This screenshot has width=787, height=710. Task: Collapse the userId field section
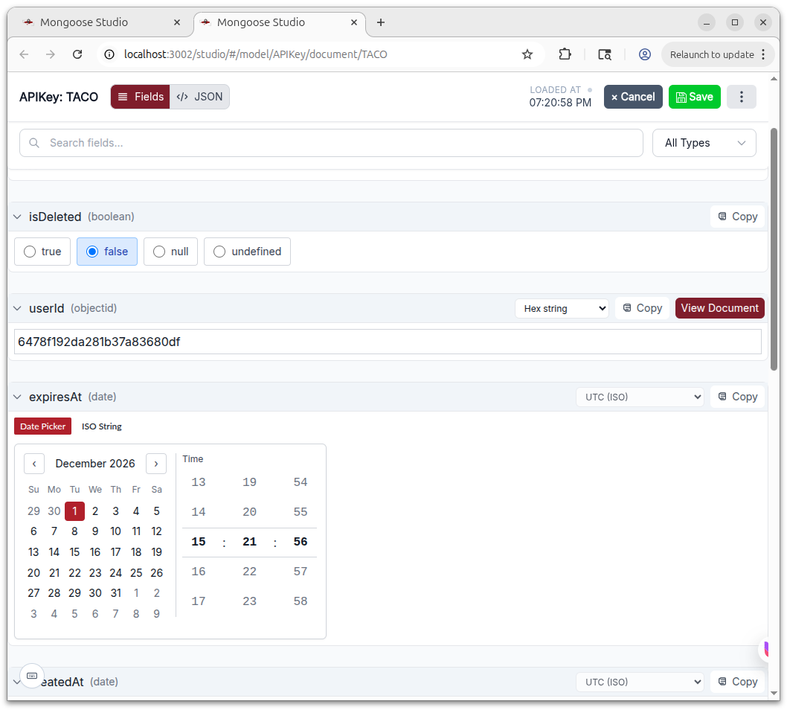18,308
